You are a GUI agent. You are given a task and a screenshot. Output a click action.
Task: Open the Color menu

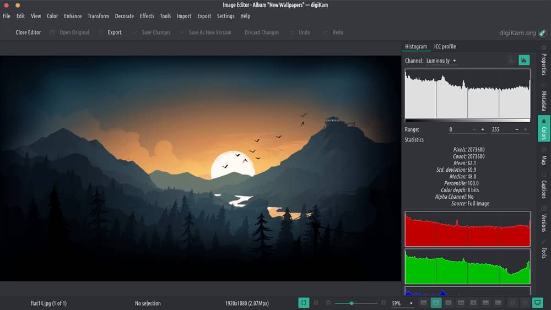[x=52, y=16]
